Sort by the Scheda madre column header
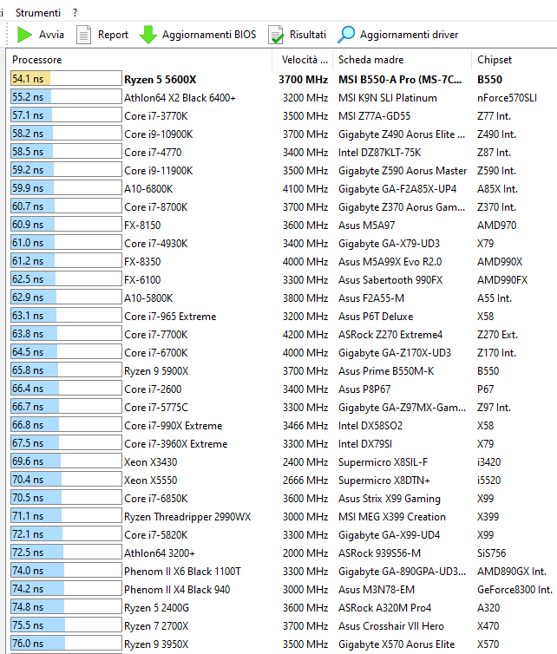557x654 pixels. pos(403,60)
